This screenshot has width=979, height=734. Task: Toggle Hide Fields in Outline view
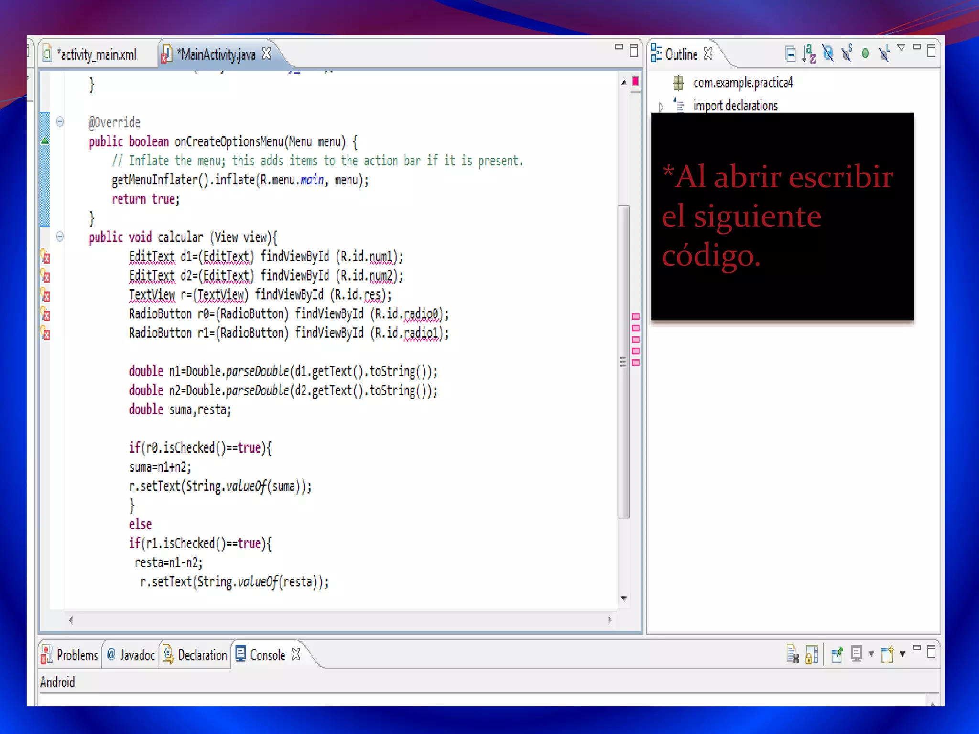point(828,54)
